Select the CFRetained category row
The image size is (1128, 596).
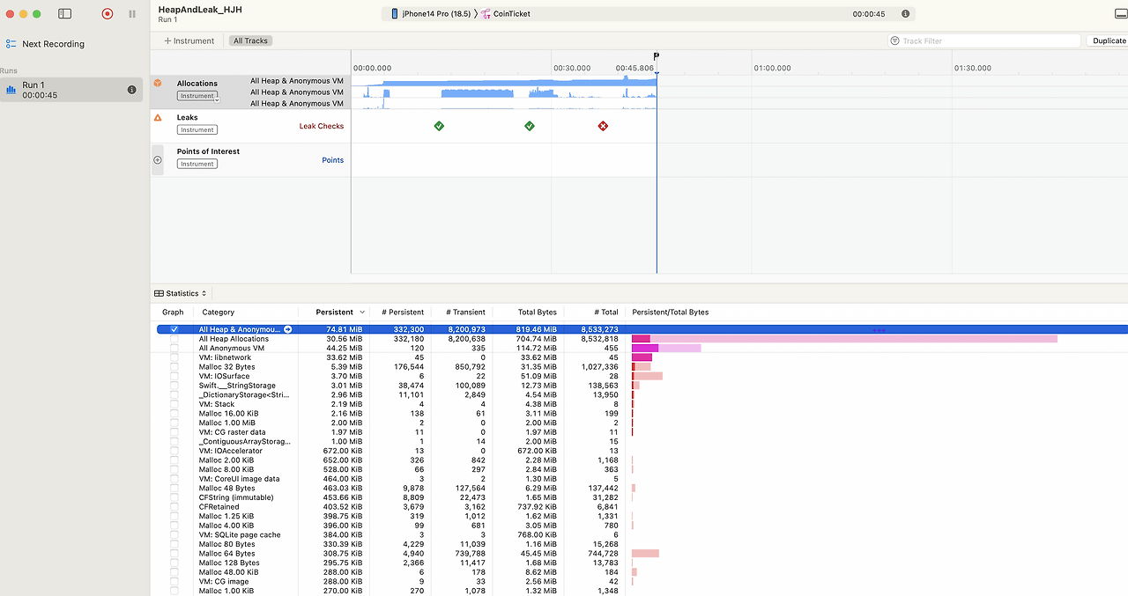(x=642, y=507)
